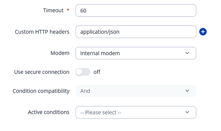This screenshot has width=221, height=131.
Task: Focus the Timeout input field
Action: (135, 11)
